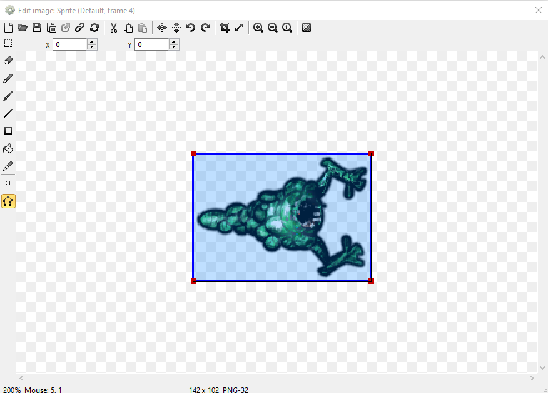Click bottom-right red collision polygon handle
The width and height of the screenshot is (548, 393).
pyautogui.click(x=371, y=281)
